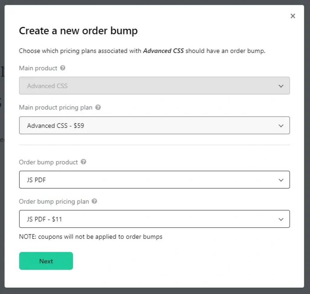Close the Create a new order bump dialog

(292, 16)
